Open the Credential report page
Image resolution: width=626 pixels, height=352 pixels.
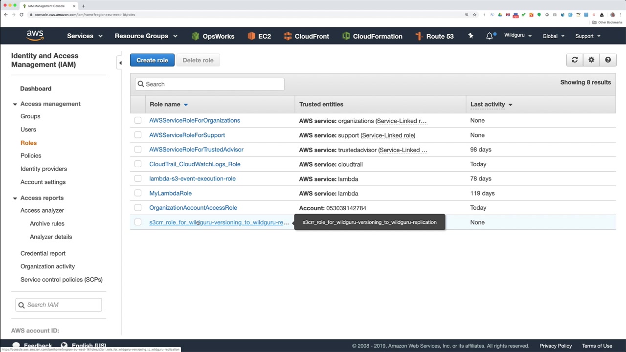[x=43, y=253]
